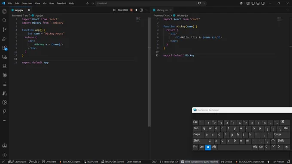The image size is (292, 164).
Task: Open the Edit menu
Action: [x=17, y=3]
